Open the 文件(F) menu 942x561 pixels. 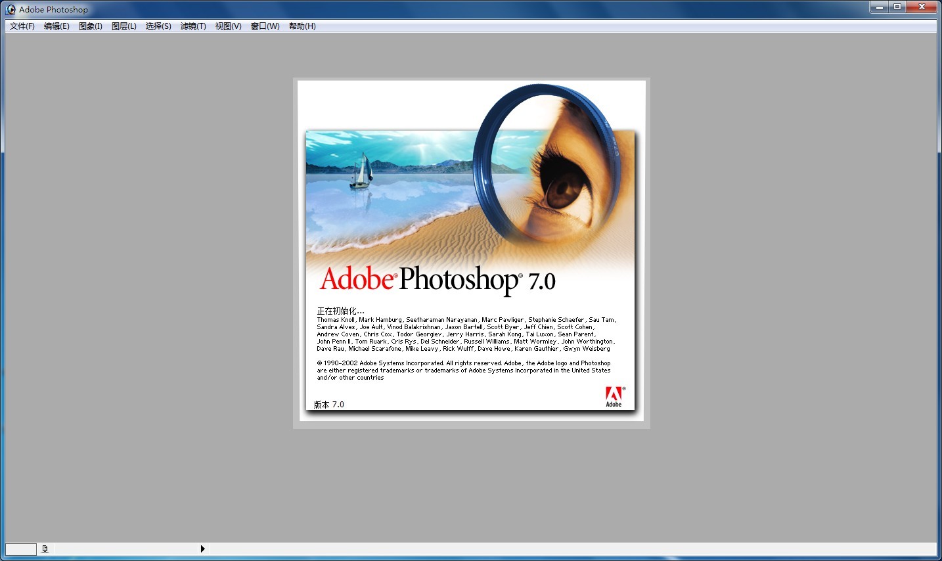[22, 26]
